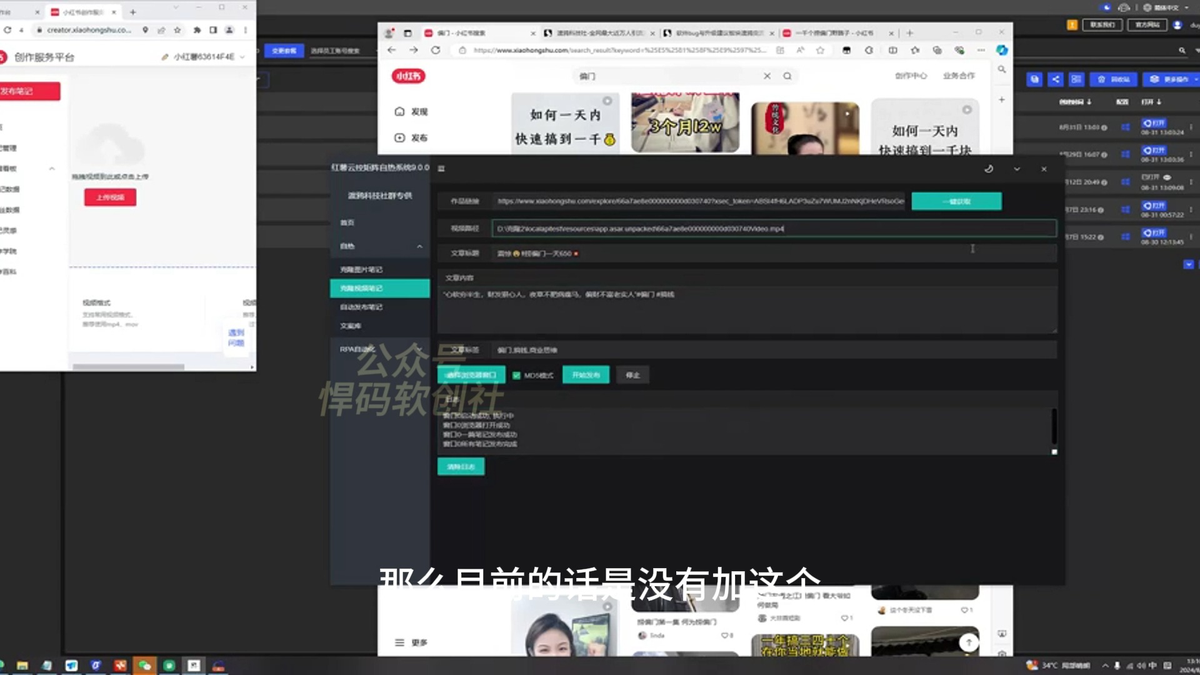The image size is (1200, 675).
Task: Enable MD5模式 checkbox
Action: pyautogui.click(x=516, y=375)
